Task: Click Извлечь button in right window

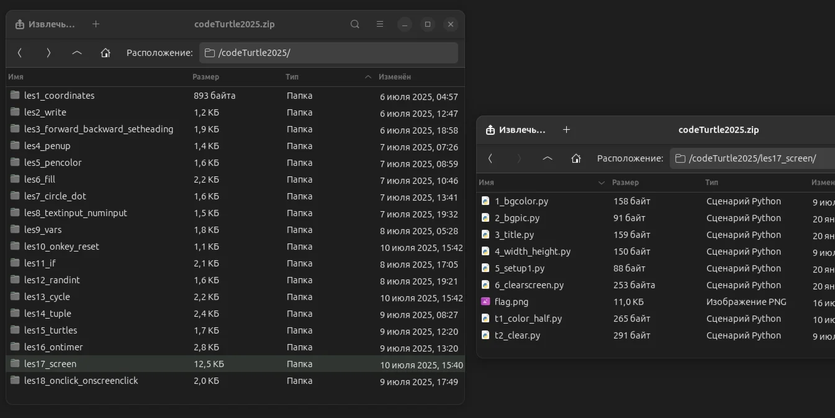Action: tap(516, 130)
